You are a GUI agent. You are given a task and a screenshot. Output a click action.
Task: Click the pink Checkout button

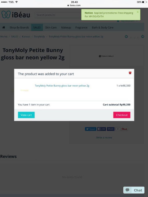pyautogui.click(x=122, y=115)
